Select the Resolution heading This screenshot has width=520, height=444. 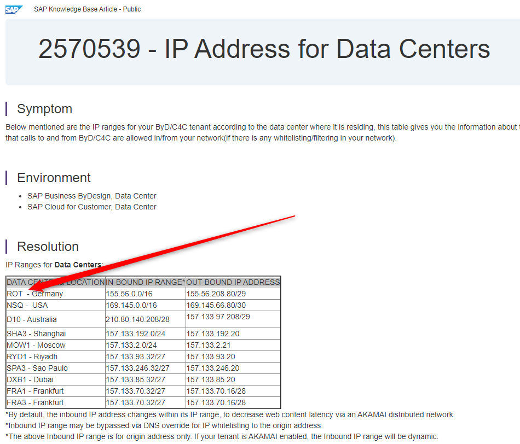tap(48, 247)
